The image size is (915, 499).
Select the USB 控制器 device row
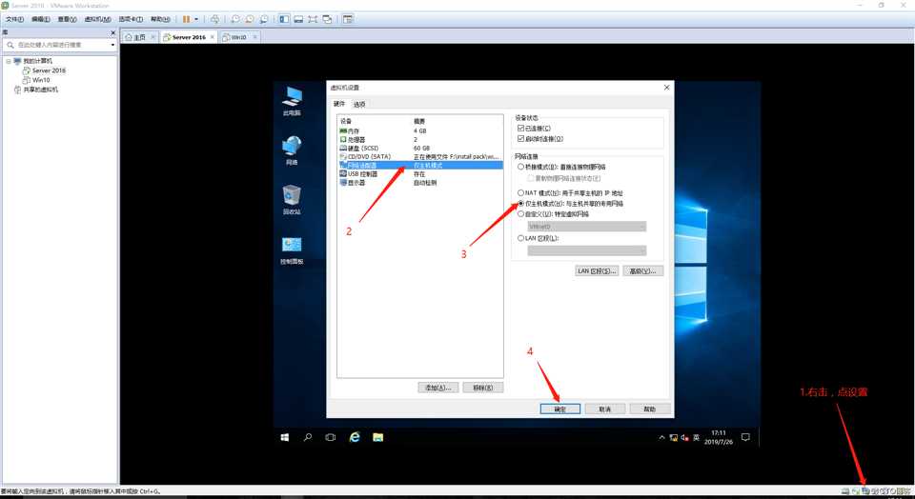pyautogui.click(x=420, y=173)
